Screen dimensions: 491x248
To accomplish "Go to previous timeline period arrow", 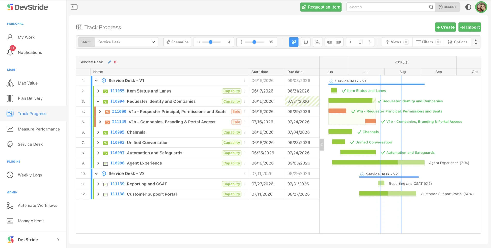I will (x=350, y=42).
